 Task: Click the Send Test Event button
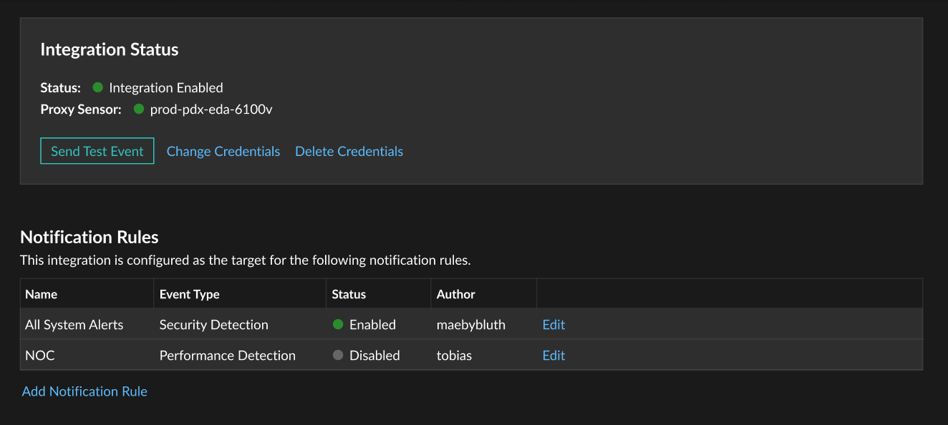click(x=97, y=151)
